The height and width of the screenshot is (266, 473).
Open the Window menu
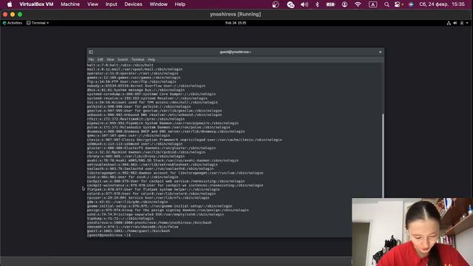pyautogui.click(x=158, y=4)
